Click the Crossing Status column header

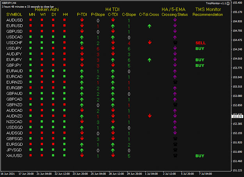175,14
